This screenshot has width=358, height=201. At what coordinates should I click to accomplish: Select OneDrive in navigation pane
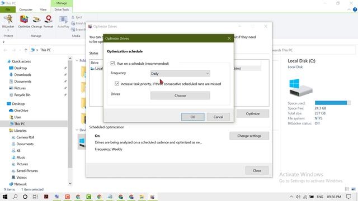pyautogui.click(x=21, y=111)
